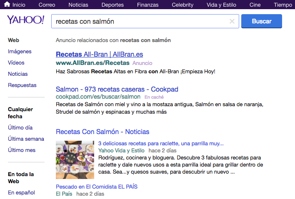Viewport: 295px width, 199px height.
Task: Open Finanzas in top bar
Action: point(147,5)
